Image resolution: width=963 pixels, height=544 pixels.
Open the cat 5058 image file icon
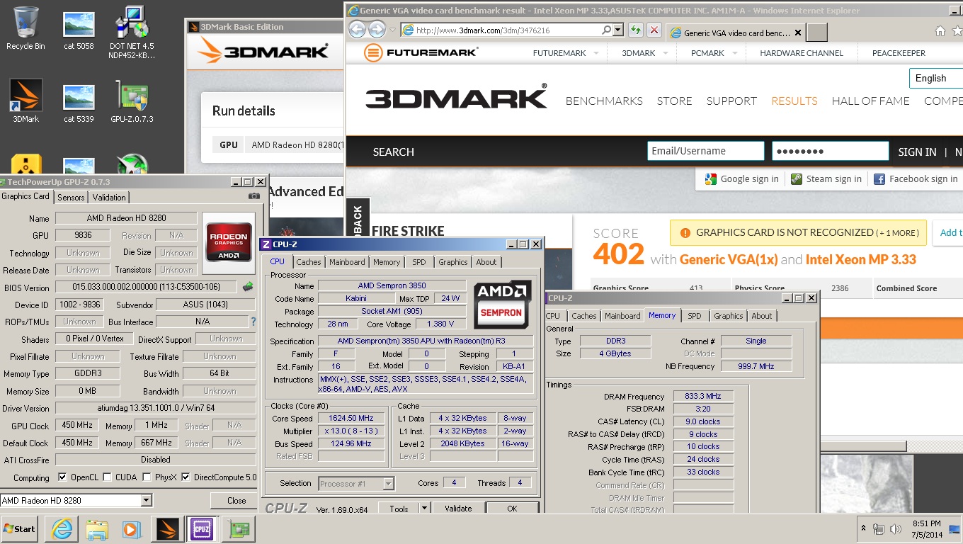[79, 30]
